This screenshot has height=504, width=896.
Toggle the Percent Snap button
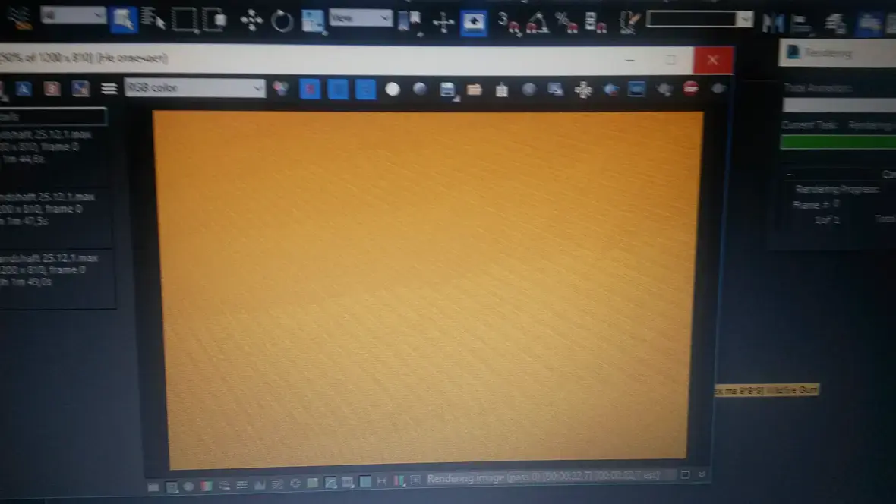point(567,24)
